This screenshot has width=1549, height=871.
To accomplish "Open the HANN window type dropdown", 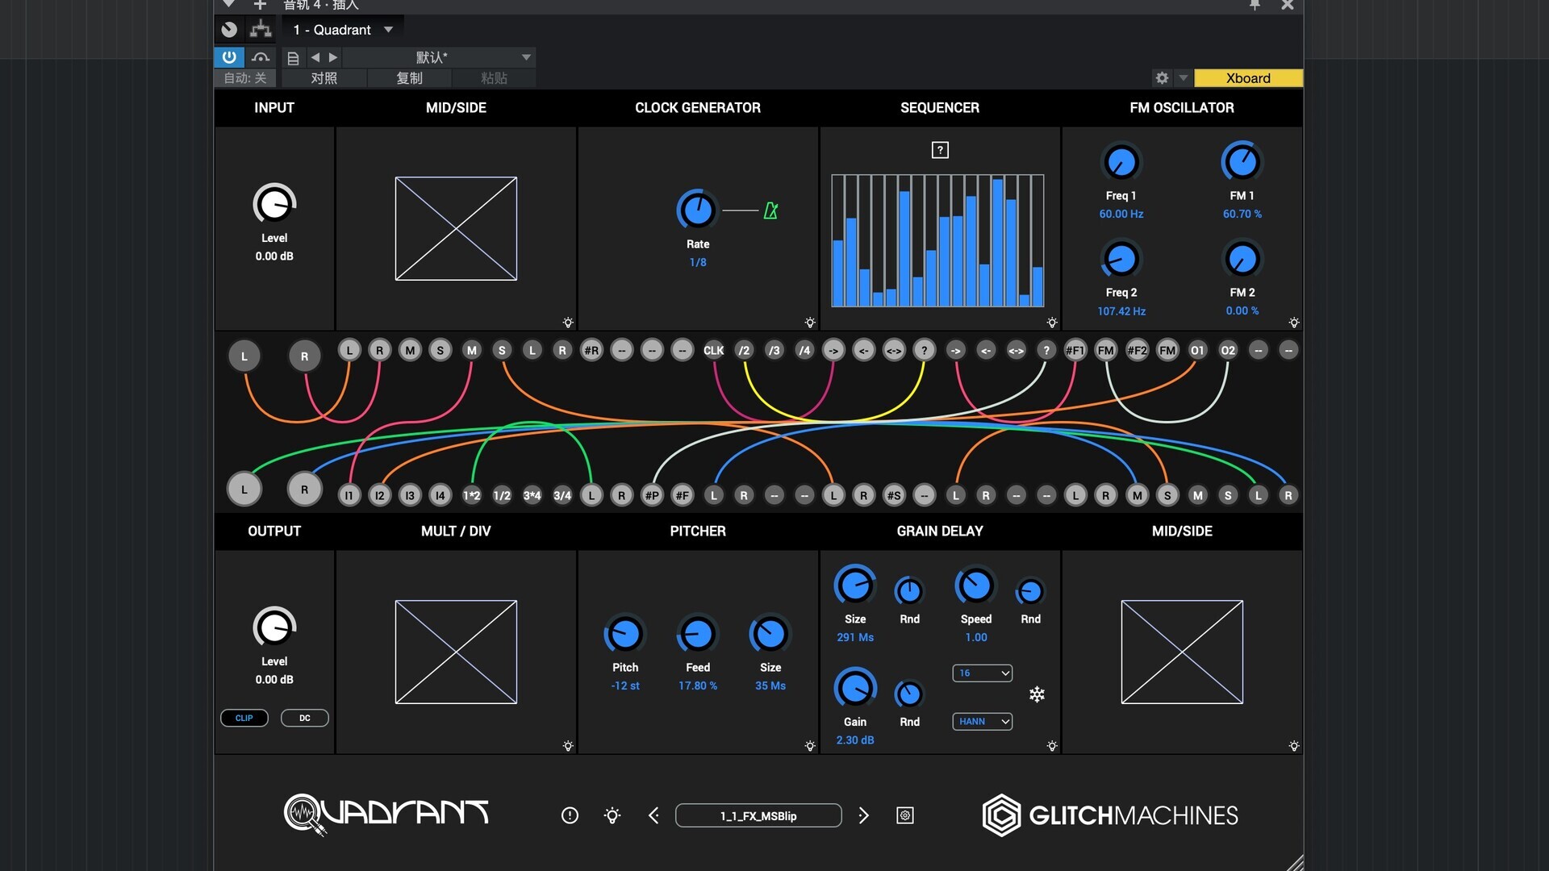I will (x=982, y=722).
